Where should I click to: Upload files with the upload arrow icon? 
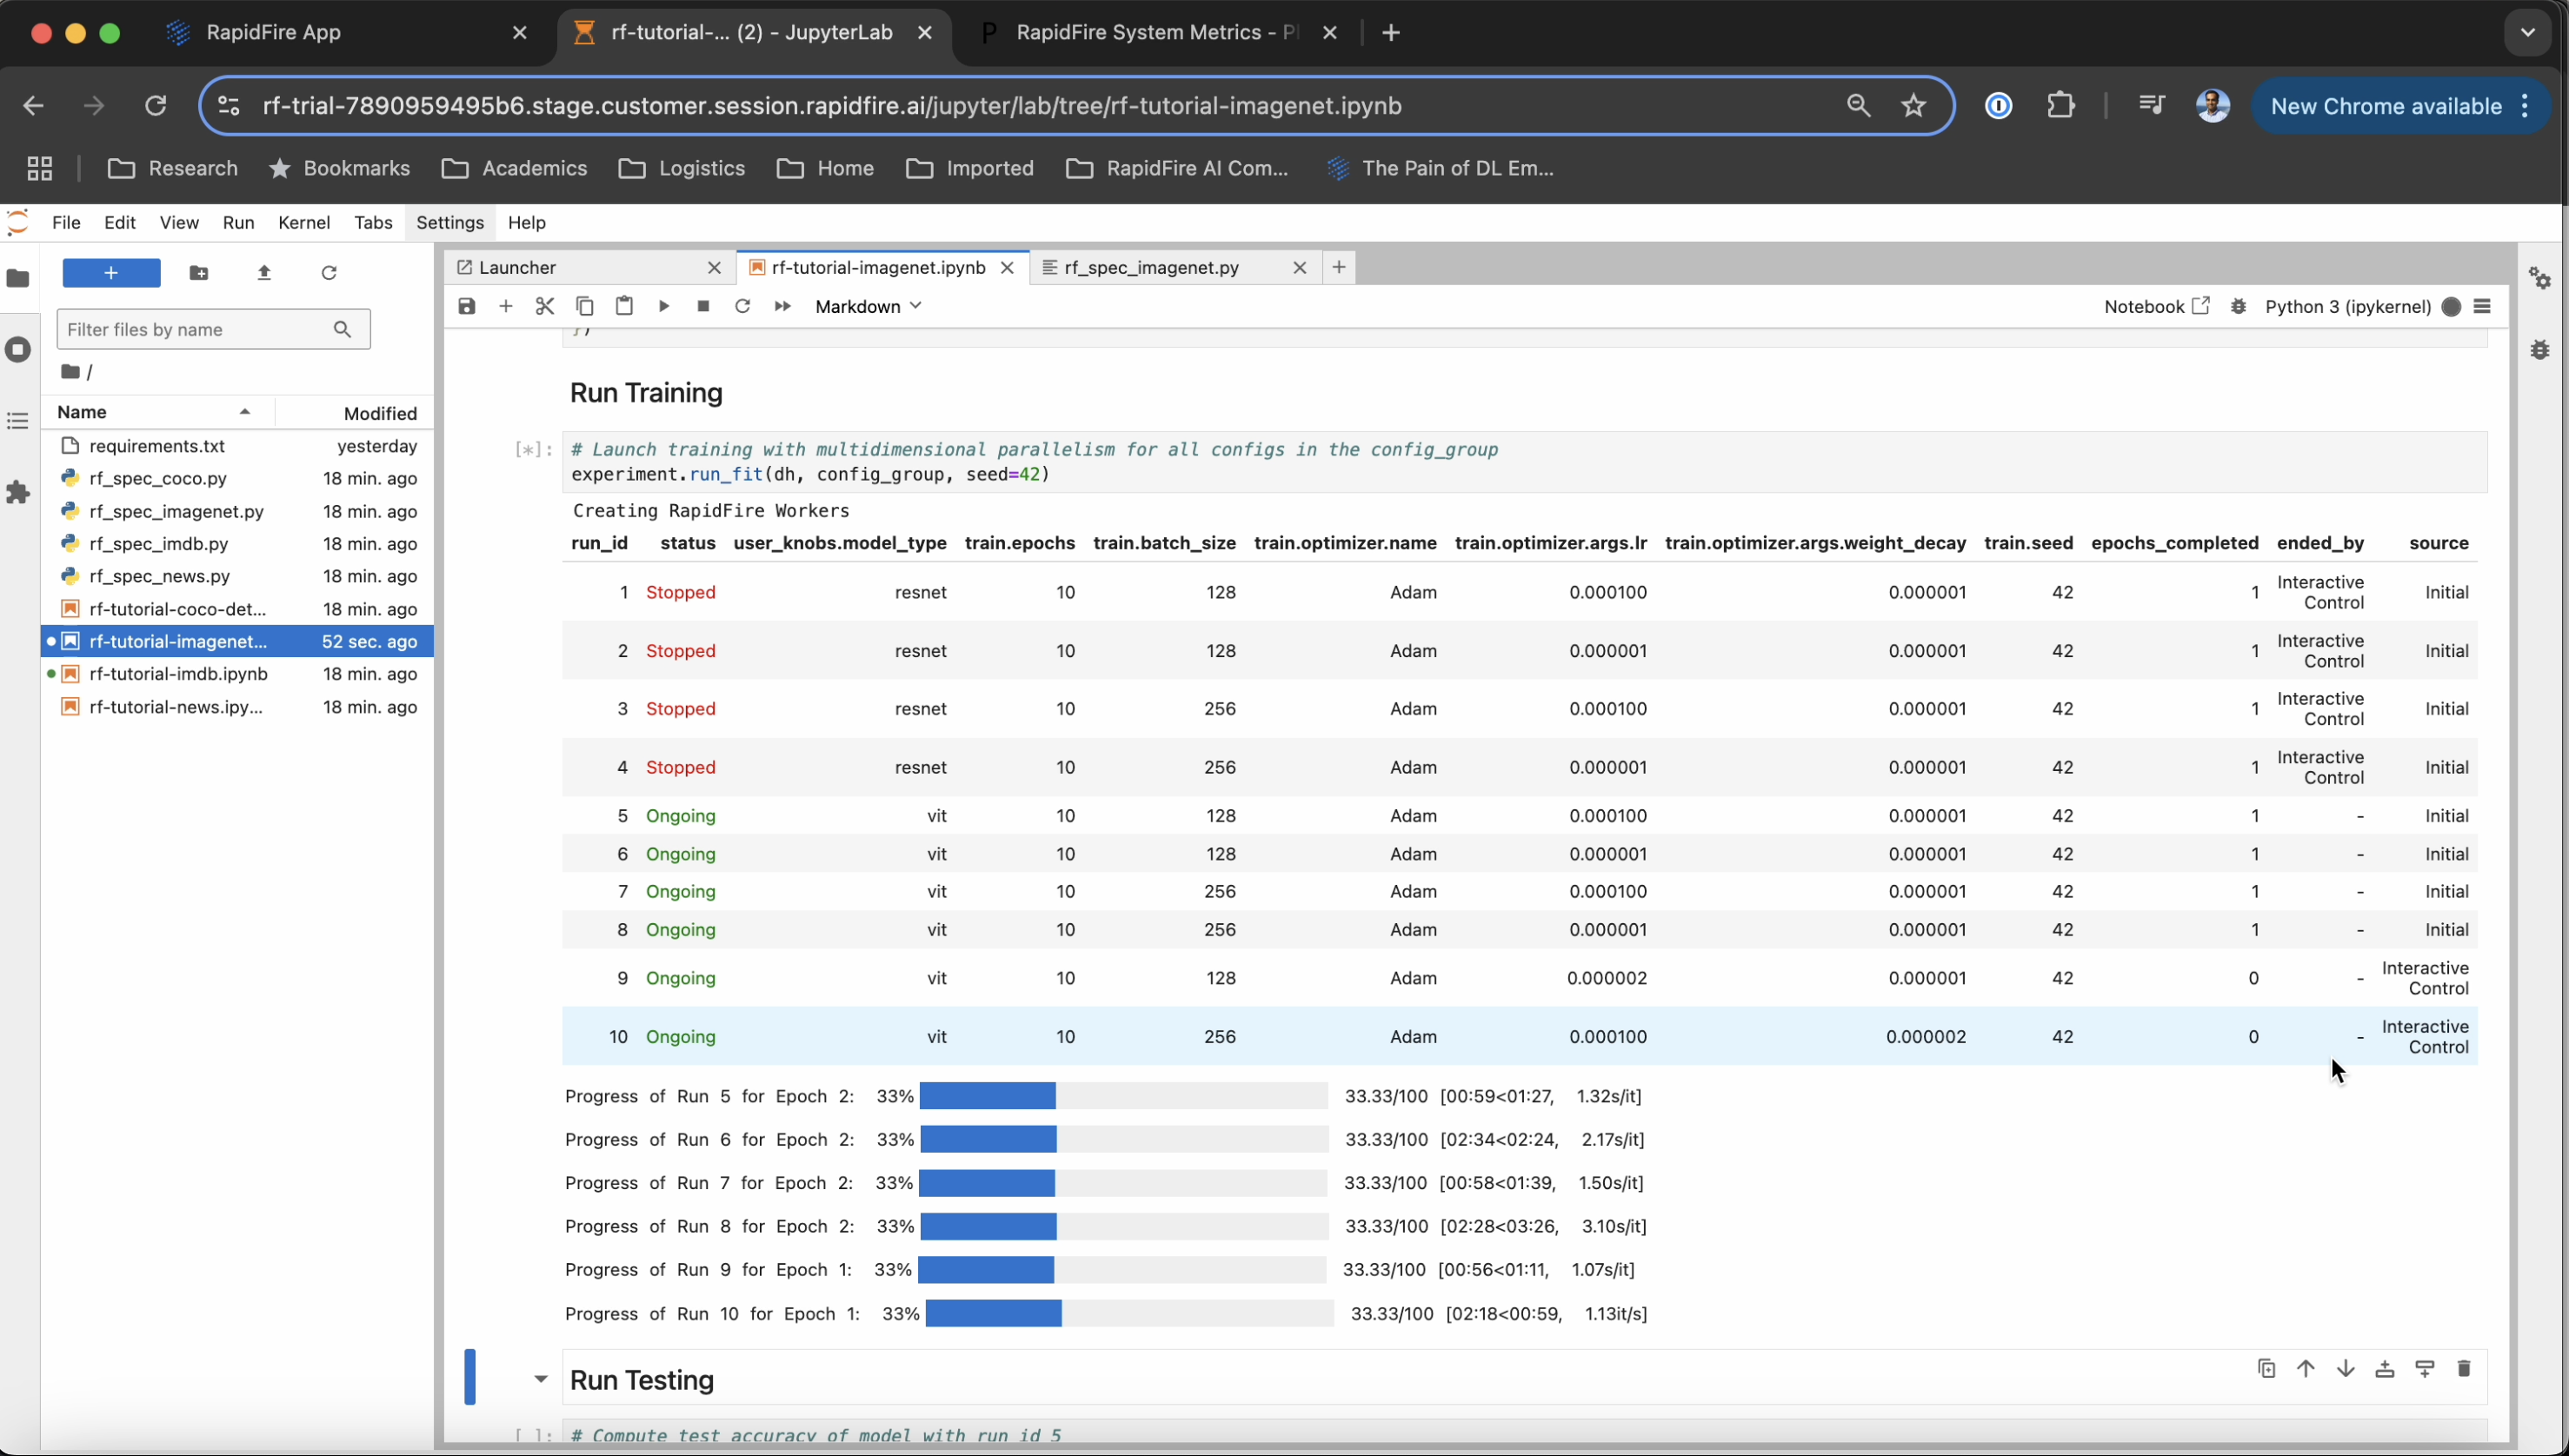[x=264, y=273]
